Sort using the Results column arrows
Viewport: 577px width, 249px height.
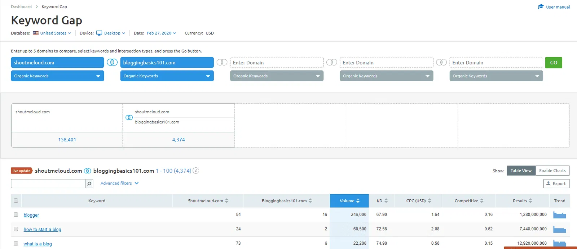530,201
